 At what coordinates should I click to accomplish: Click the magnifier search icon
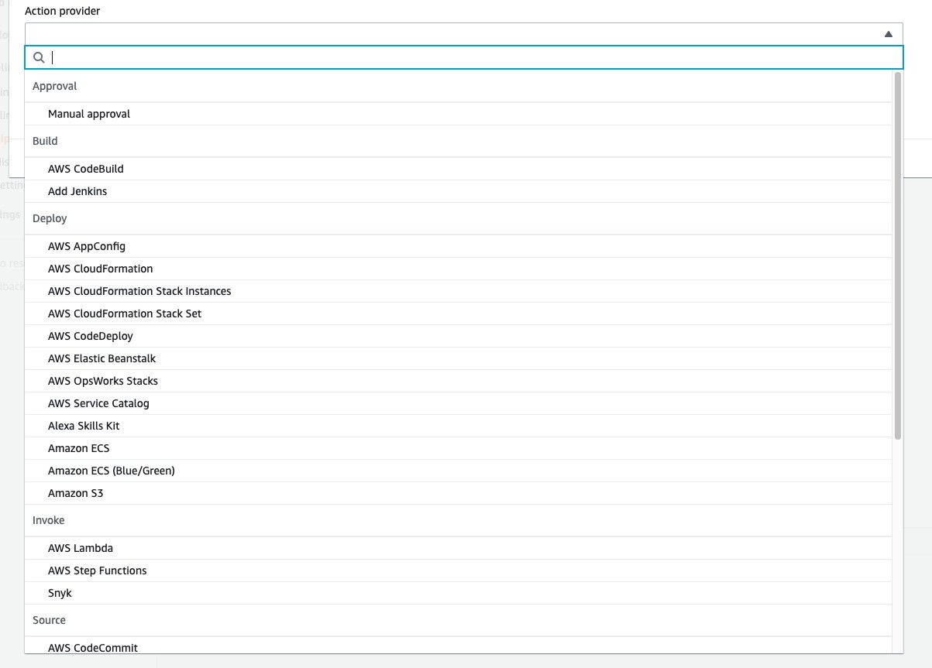[x=39, y=57]
